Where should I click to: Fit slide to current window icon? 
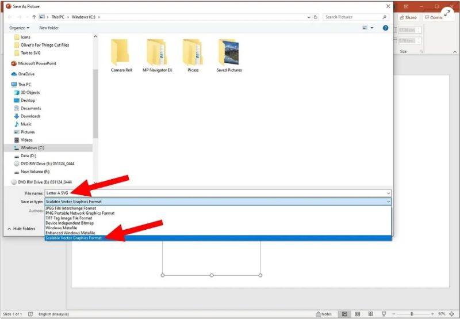[452, 314]
